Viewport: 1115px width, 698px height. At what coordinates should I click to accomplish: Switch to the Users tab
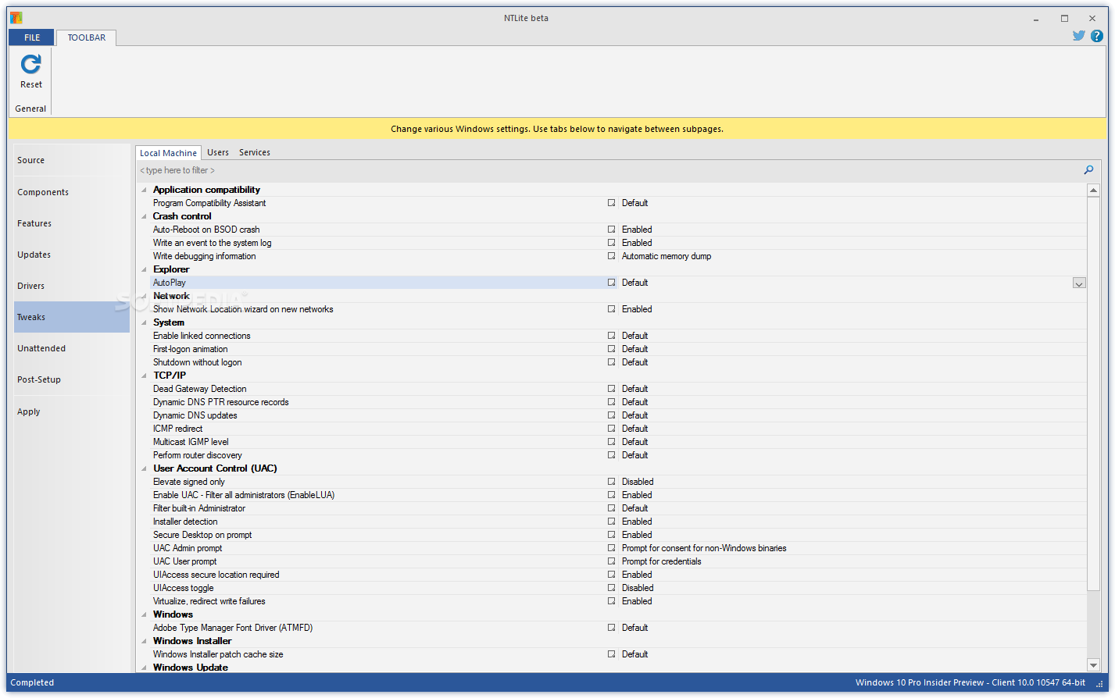[218, 152]
